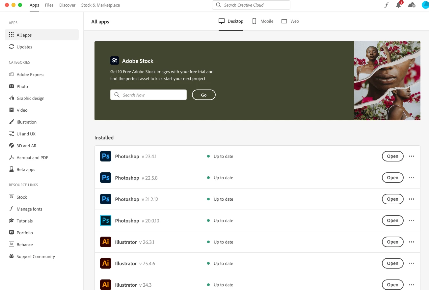The image size is (429, 290).
Task: Expand more options for Photoshop v 23.4.1
Action: 412,156
